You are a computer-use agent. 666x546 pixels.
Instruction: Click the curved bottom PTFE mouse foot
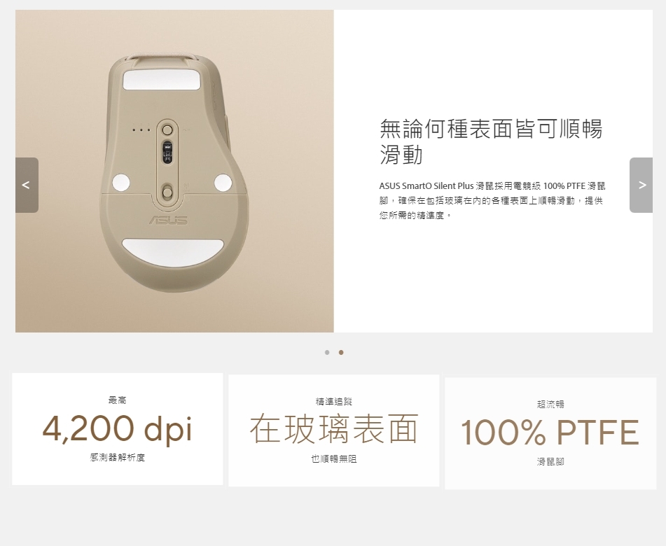(172, 250)
